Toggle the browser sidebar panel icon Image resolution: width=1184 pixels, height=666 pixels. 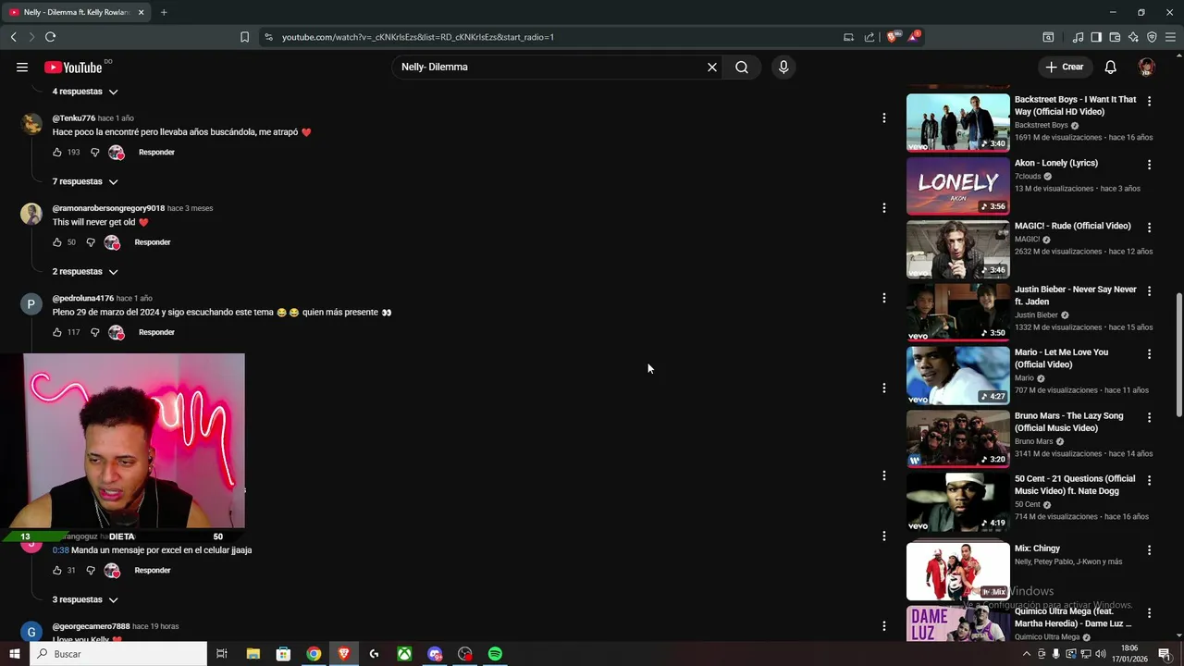[x=1096, y=37]
